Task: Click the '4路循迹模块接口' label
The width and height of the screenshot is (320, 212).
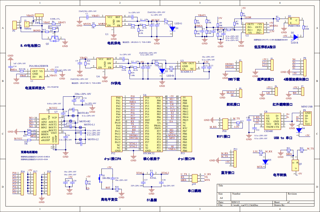Action: point(296,79)
